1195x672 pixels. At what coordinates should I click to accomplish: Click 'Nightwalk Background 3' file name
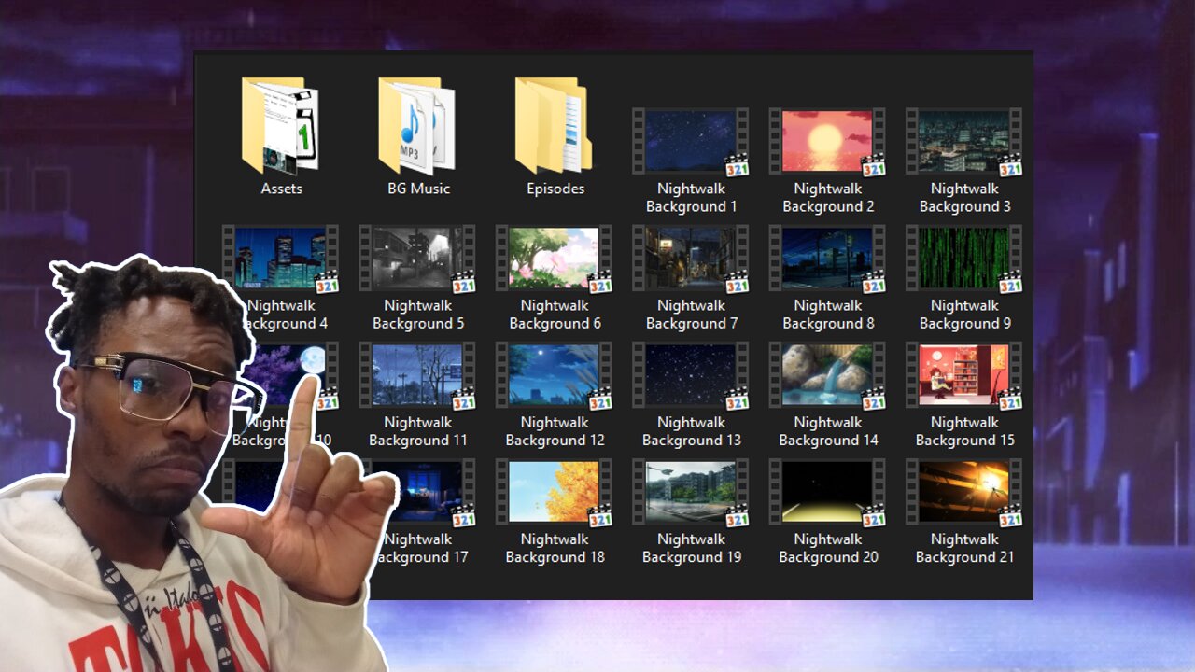tap(964, 198)
